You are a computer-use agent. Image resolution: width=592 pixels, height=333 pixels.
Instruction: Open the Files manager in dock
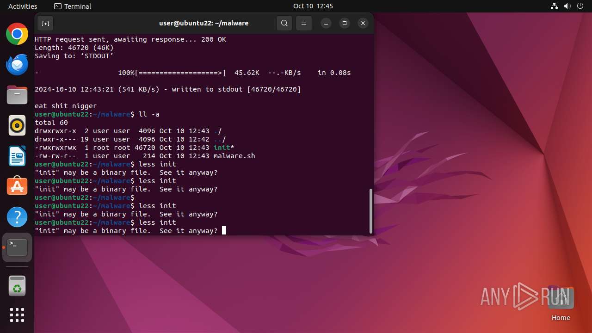coord(17,95)
